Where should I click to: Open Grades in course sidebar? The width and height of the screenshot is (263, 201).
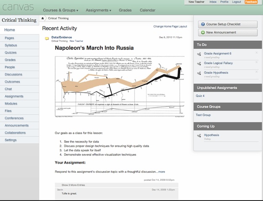click(19, 60)
